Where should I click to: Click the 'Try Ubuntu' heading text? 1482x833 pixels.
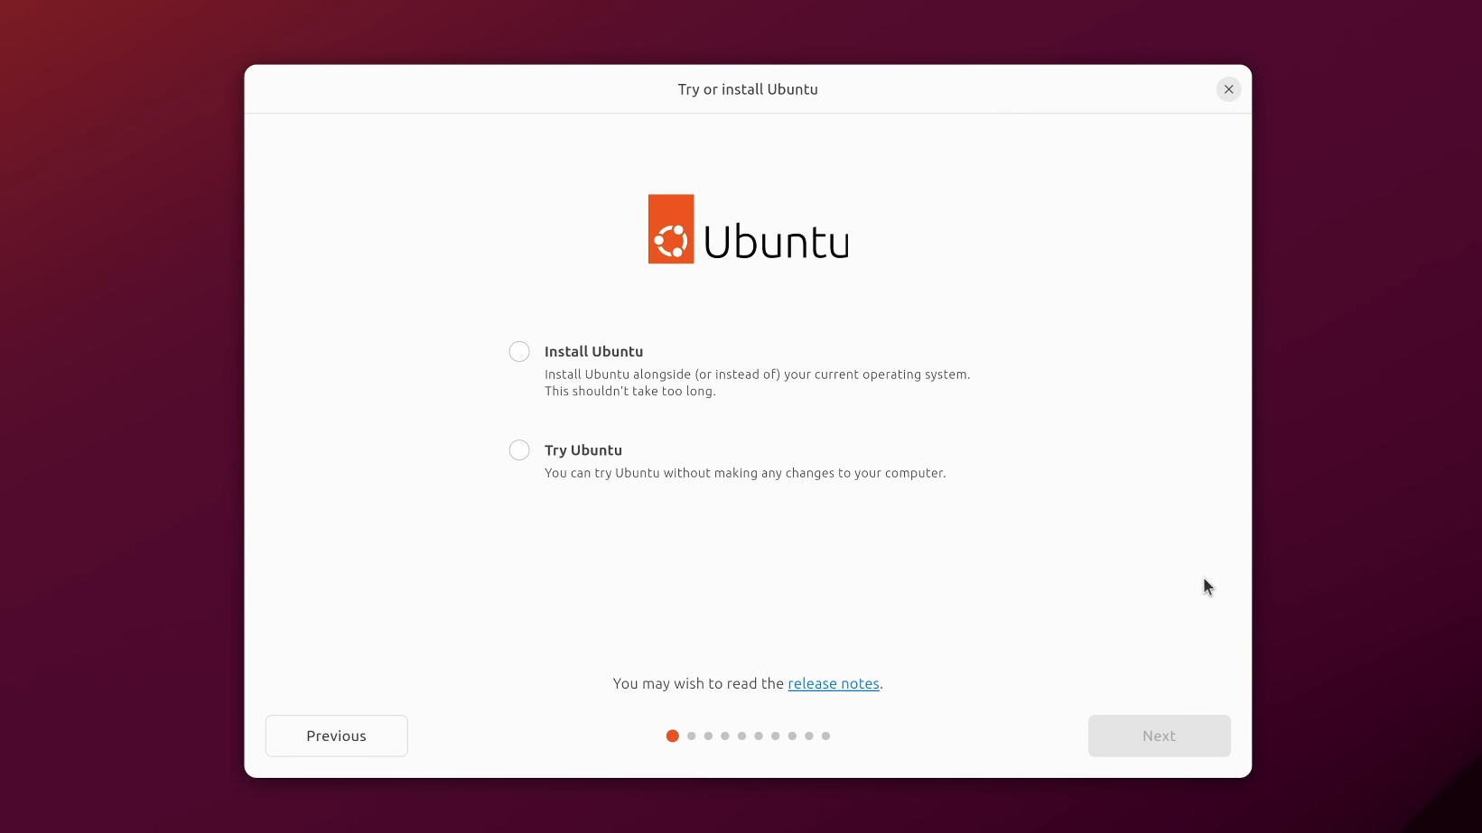583,450
